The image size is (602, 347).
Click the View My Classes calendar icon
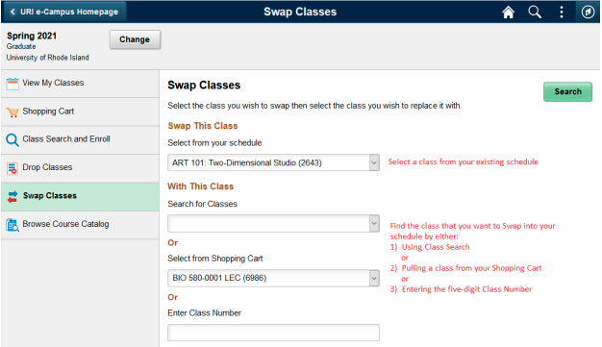click(13, 84)
